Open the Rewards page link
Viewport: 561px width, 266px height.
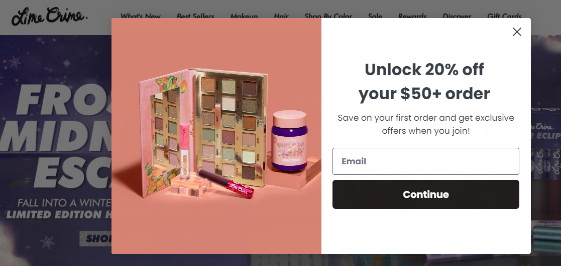click(x=412, y=16)
